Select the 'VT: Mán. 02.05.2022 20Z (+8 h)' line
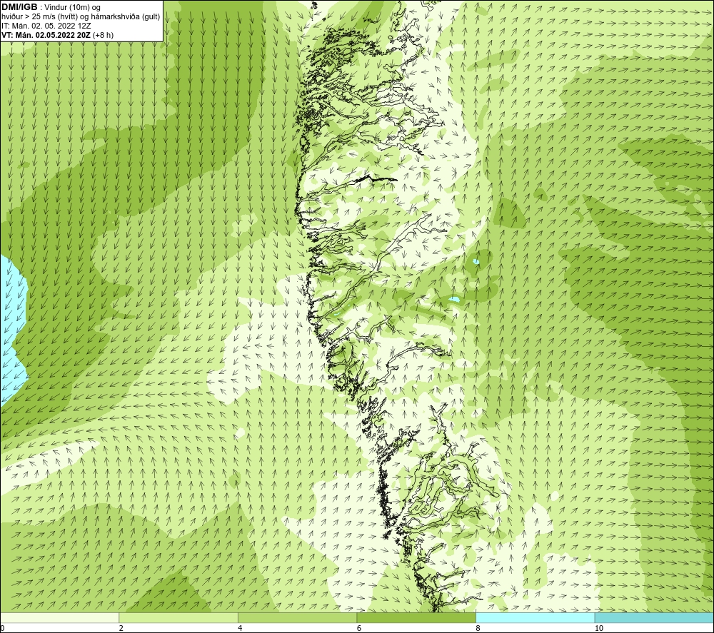714x633 pixels. tap(58, 35)
